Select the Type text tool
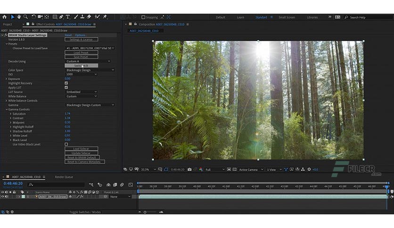The height and width of the screenshot is (228, 394). pyautogui.click(x=68, y=17)
